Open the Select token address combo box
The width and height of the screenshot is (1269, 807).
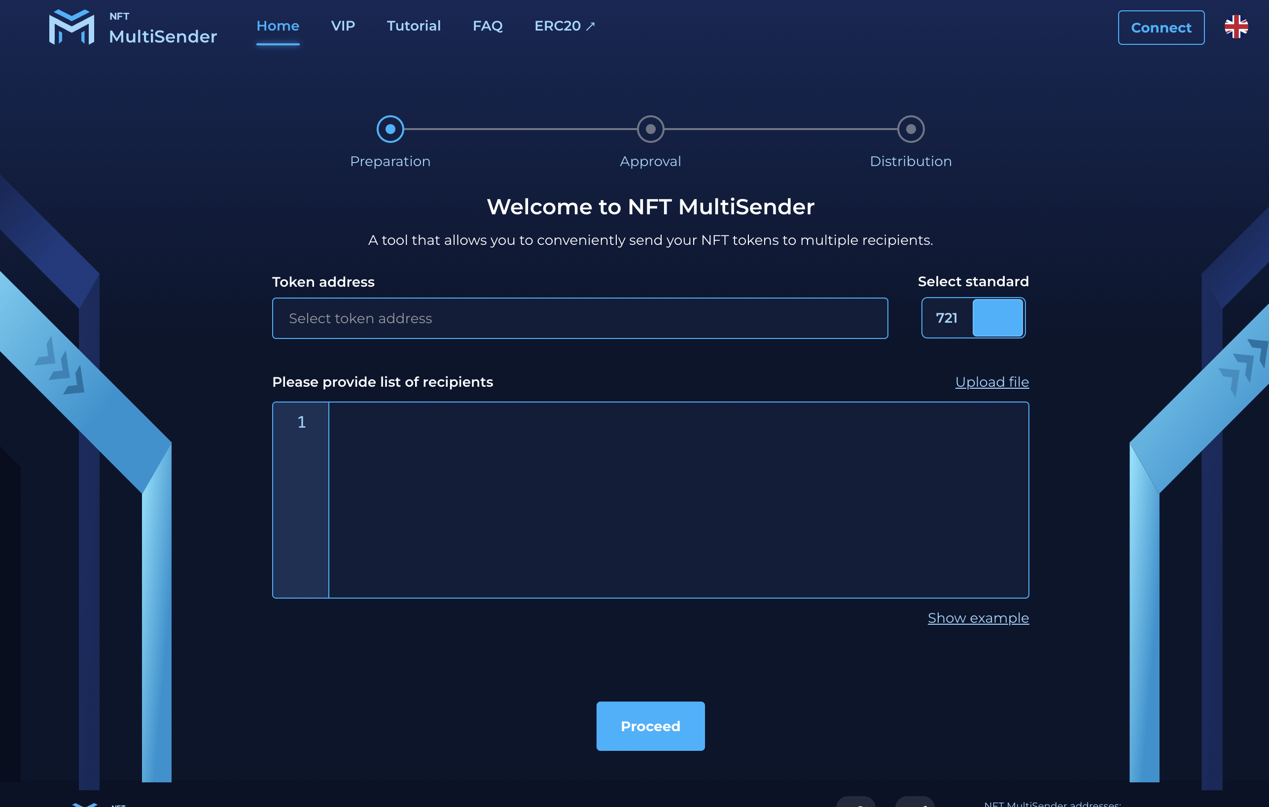tap(580, 318)
